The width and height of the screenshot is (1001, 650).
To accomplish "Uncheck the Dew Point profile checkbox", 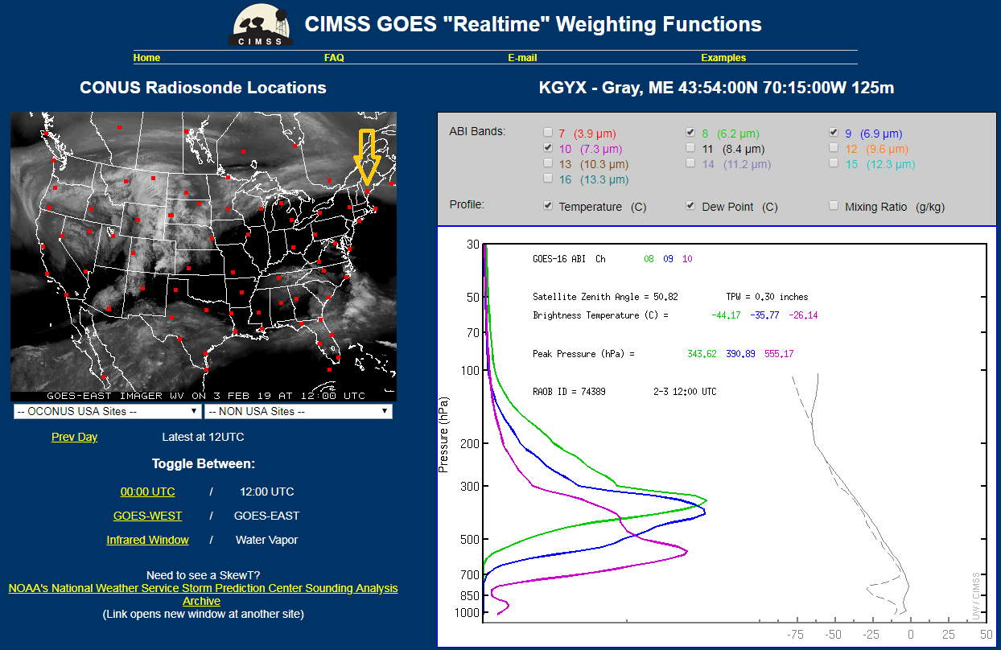I will coord(690,206).
